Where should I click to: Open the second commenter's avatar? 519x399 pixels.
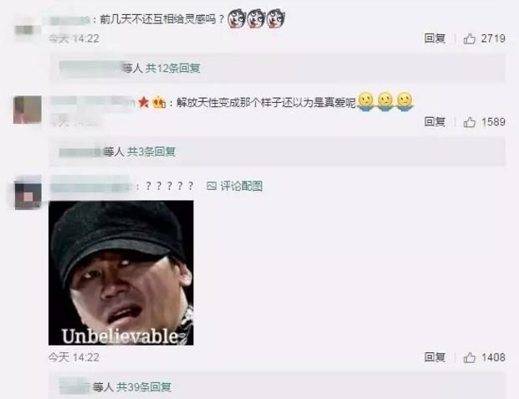point(28,110)
